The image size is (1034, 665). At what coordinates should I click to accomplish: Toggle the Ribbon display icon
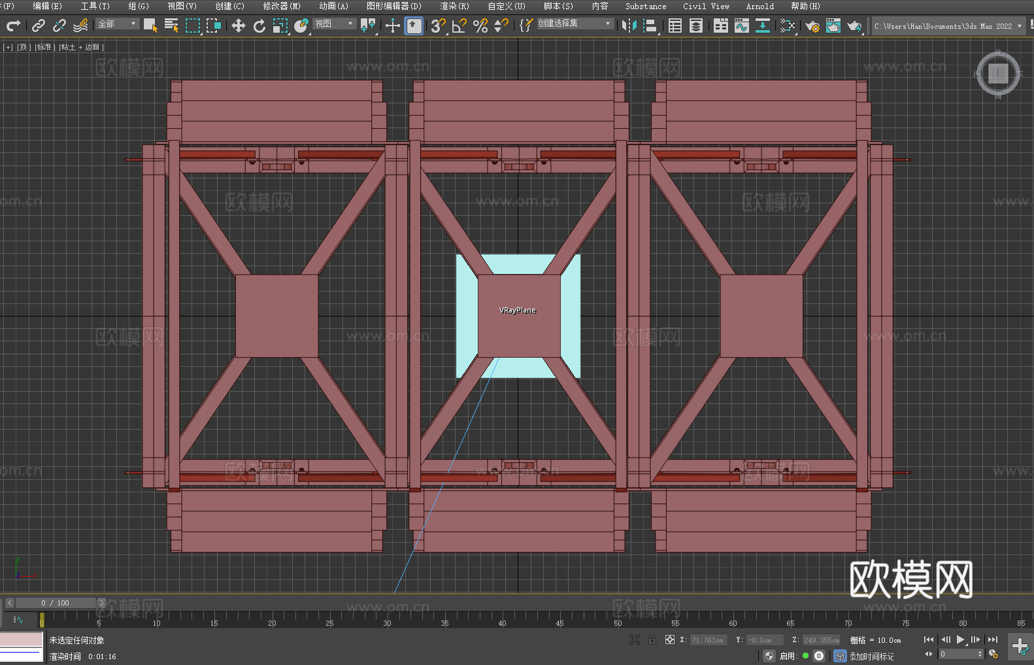tap(721, 26)
